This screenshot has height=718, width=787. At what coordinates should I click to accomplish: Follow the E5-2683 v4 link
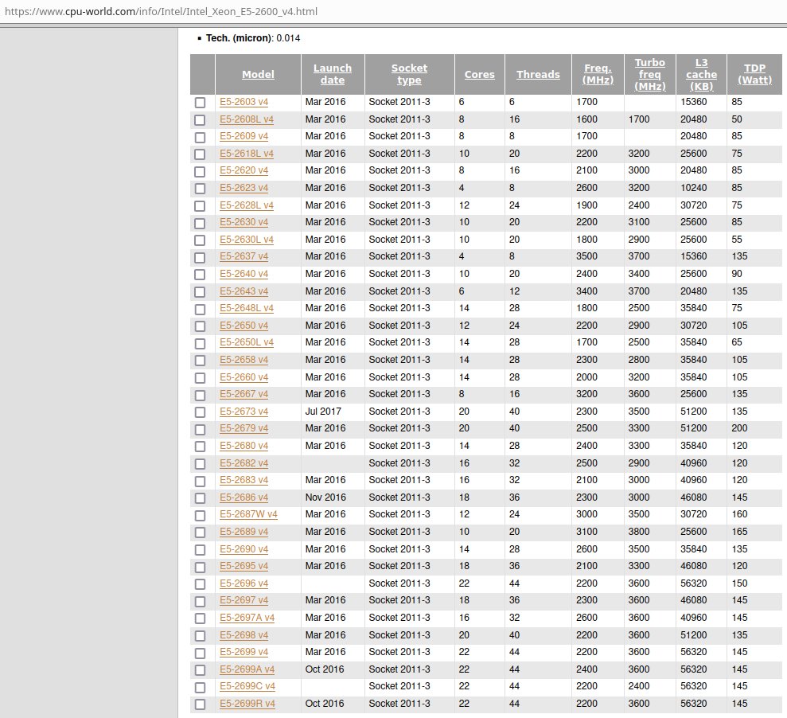pyautogui.click(x=244, y=480)
